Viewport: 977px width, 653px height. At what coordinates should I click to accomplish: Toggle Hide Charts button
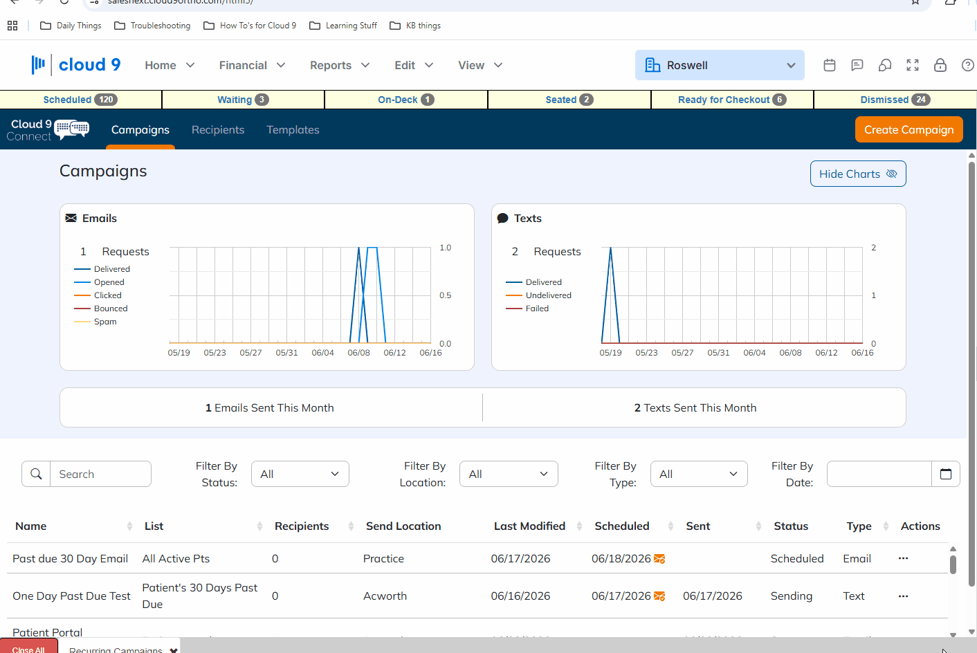pos(858,174)
